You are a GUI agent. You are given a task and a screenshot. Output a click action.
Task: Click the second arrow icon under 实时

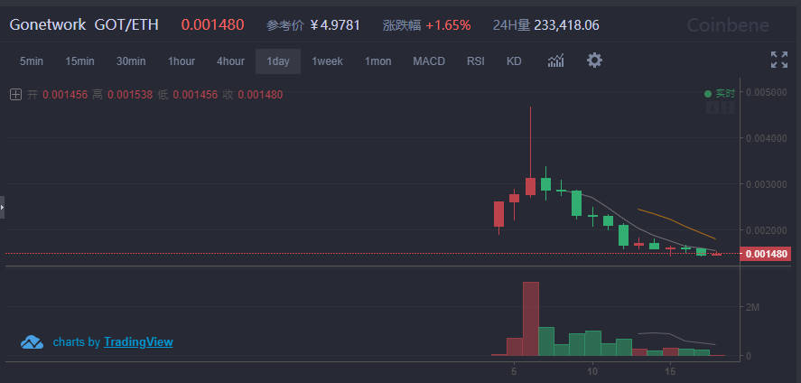tap(726, 107)
